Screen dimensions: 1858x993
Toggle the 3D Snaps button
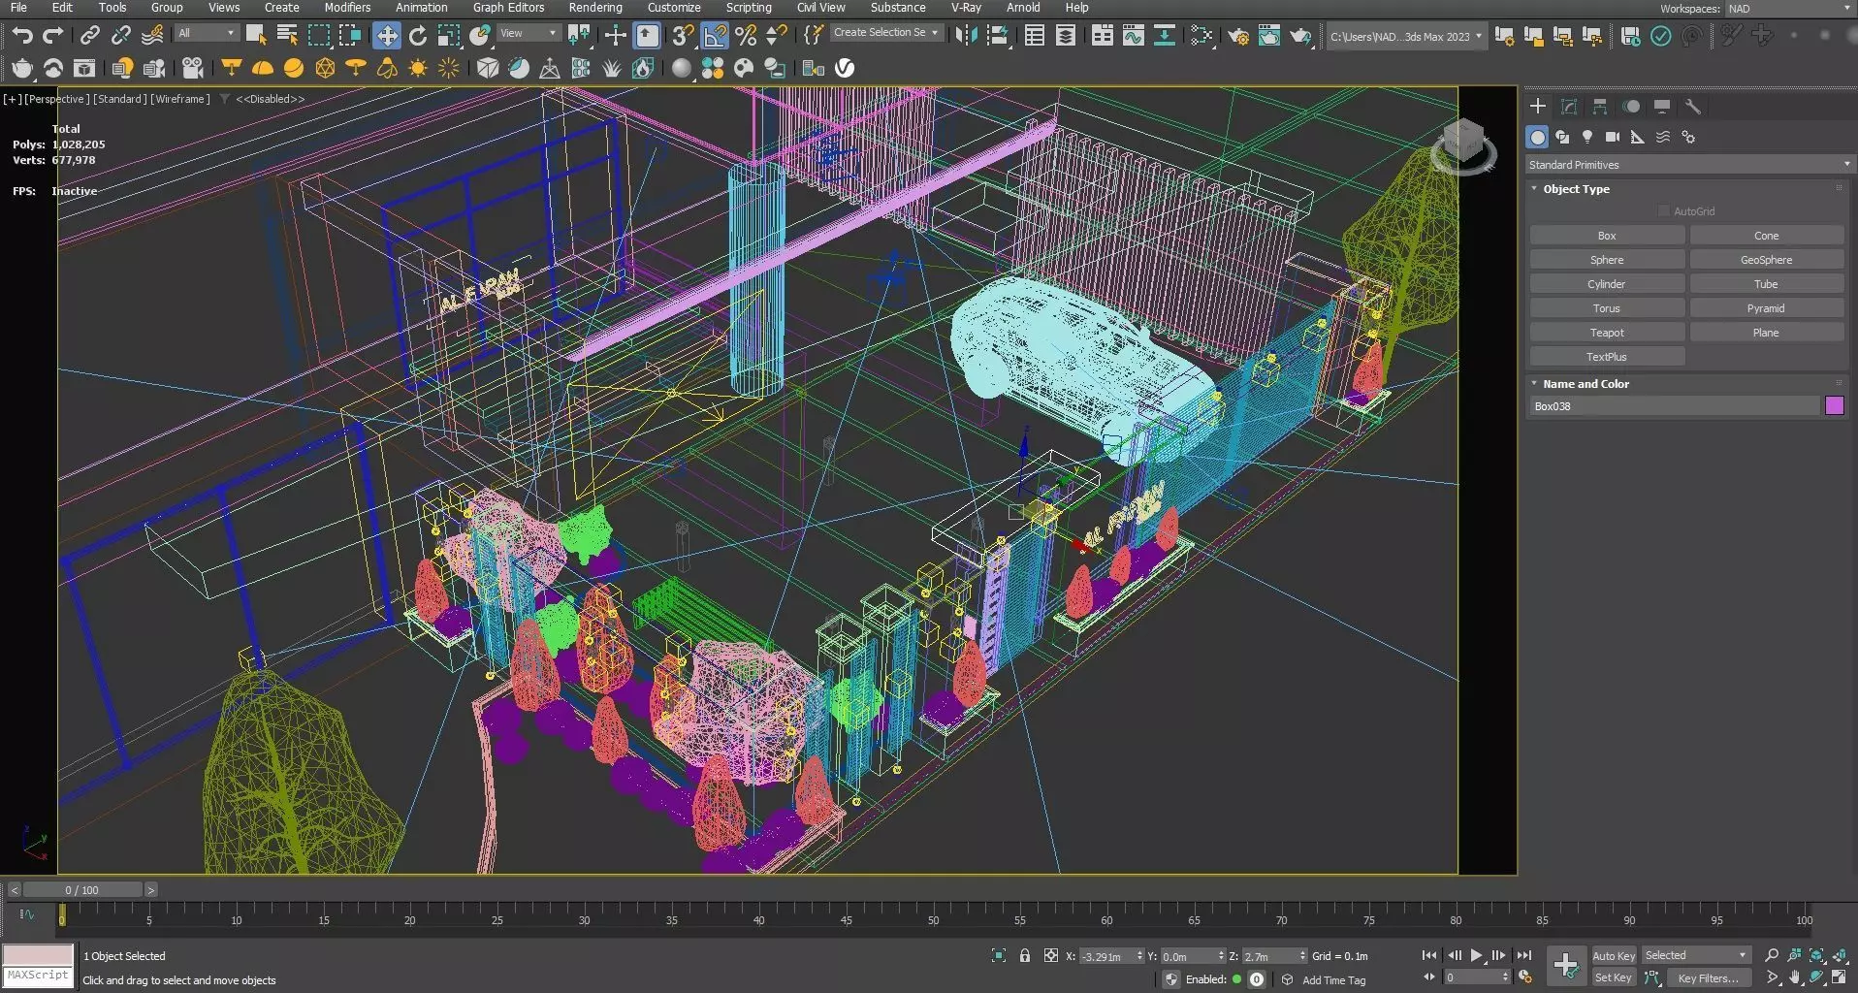coord(684,36)
